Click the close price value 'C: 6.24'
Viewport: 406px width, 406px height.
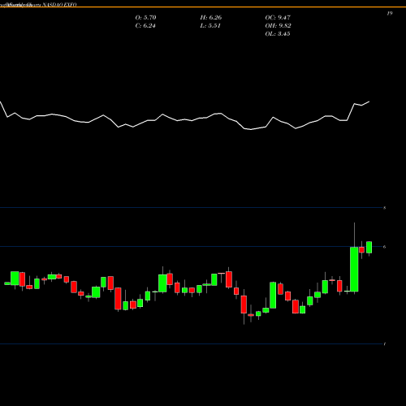(145, 26)
